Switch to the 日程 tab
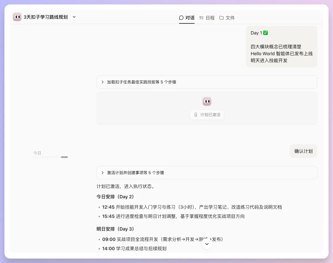Image resolution: width=333 pixels, height=263 pixels. (207, 18)
